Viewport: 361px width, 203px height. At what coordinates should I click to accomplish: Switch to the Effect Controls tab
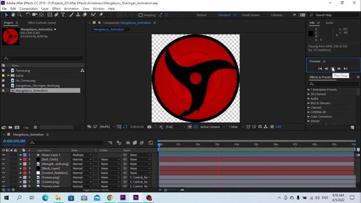pos(42,23)
